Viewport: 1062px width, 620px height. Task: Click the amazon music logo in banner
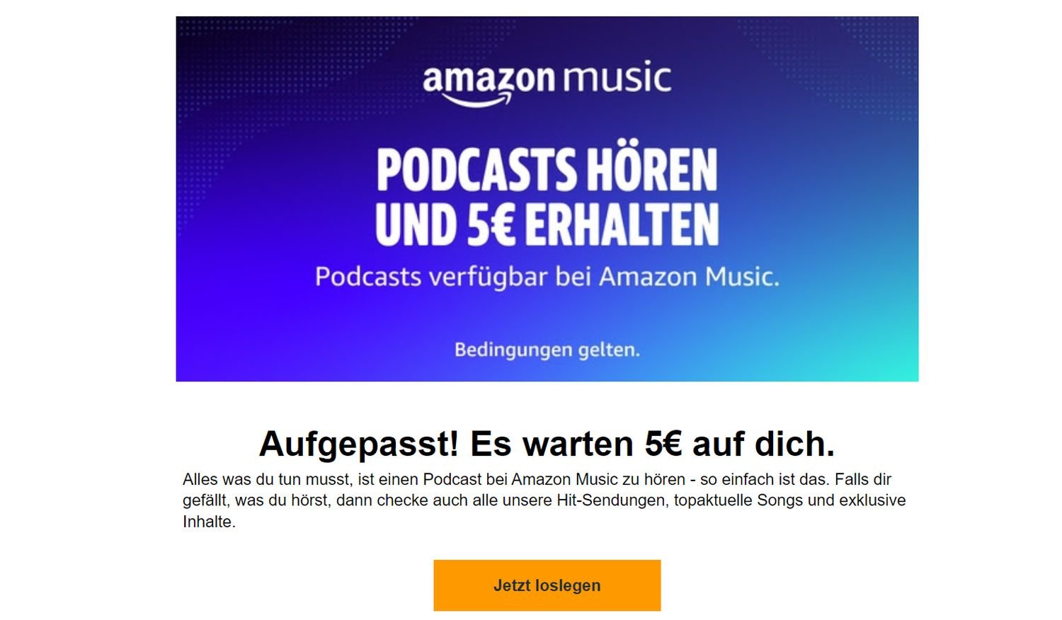click(x=547, y=84)
